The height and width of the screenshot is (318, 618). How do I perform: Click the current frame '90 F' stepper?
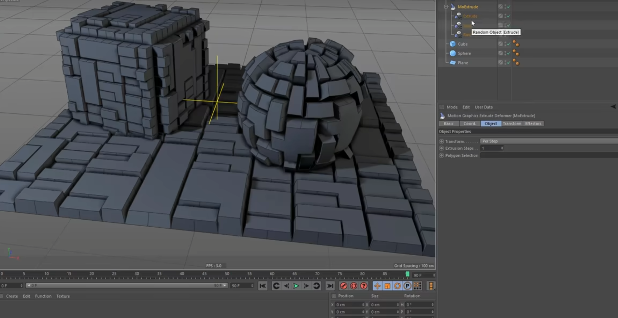(x=434, y=275)
